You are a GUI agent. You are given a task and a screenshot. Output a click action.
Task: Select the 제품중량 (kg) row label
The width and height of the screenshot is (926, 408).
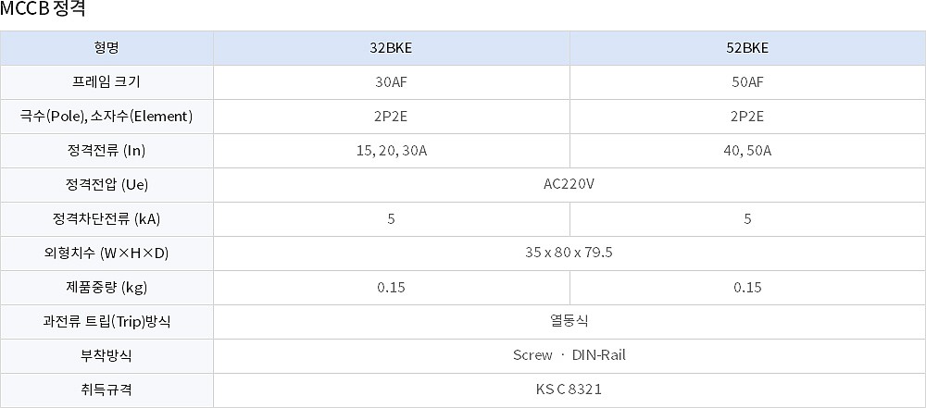pos(106,288)
